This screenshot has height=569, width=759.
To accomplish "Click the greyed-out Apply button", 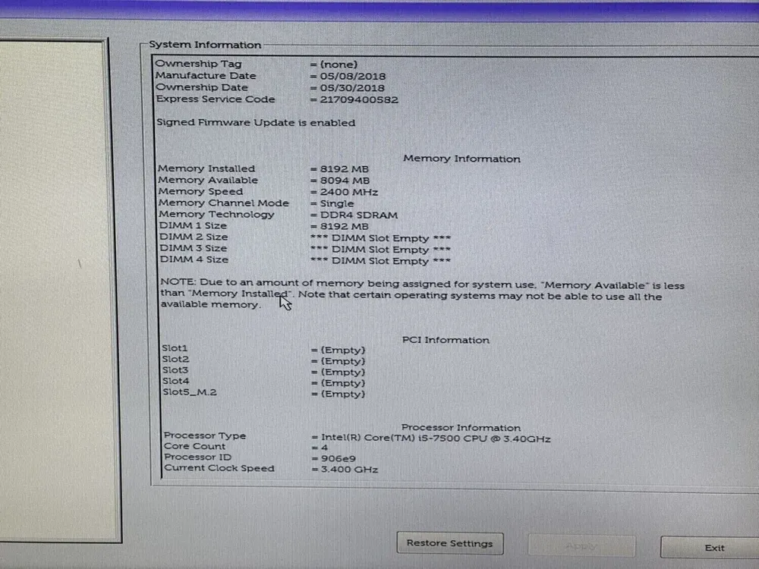I will [581, 545].
